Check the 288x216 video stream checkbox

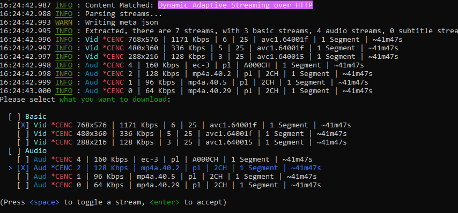point(23,142)
